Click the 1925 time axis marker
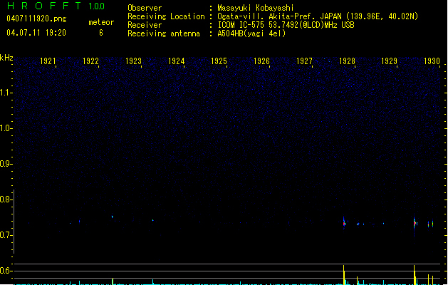This screenshot has width=448, height=285. [219, 61]
